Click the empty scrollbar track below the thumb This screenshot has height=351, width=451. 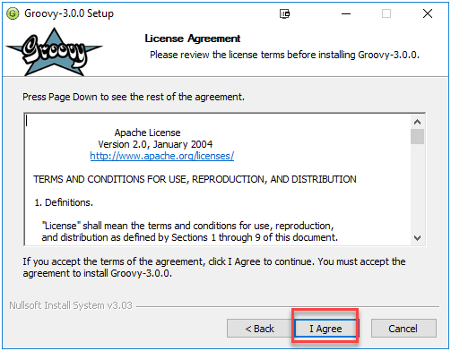click(418, 187)
